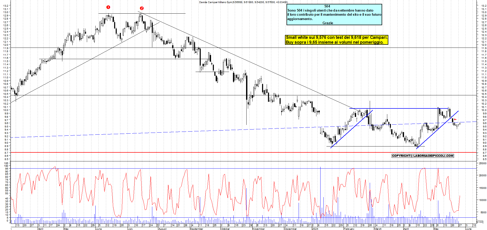Select the 'November' time axis label
Screen dimensions: 487x230
coord(258,229)
